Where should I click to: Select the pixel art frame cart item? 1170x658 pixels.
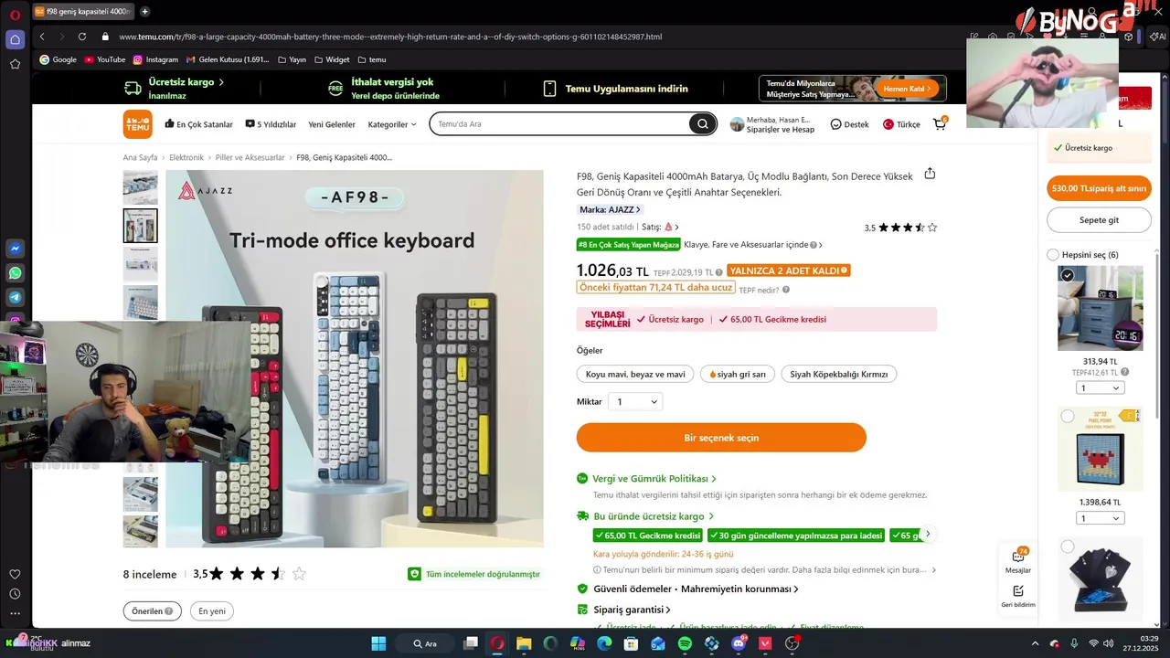pyautogui.click(x=1067, y=417)
